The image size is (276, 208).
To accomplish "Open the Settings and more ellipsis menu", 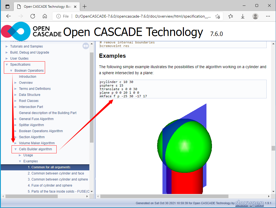I will tap(268, 16).
